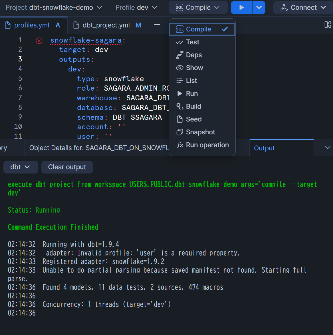Click the Build gear-code icon
Image resolution: width=333 pixels, height=335 pixels.
[179, 106]
